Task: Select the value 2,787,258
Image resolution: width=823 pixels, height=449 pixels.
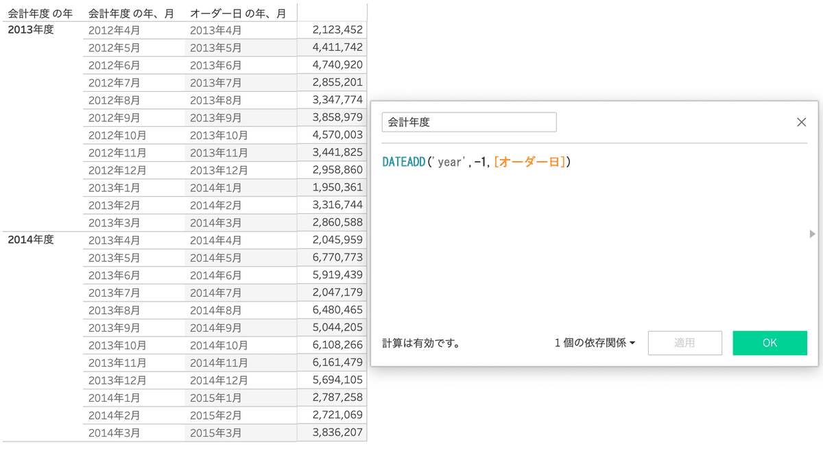Action: coord(337,397)
